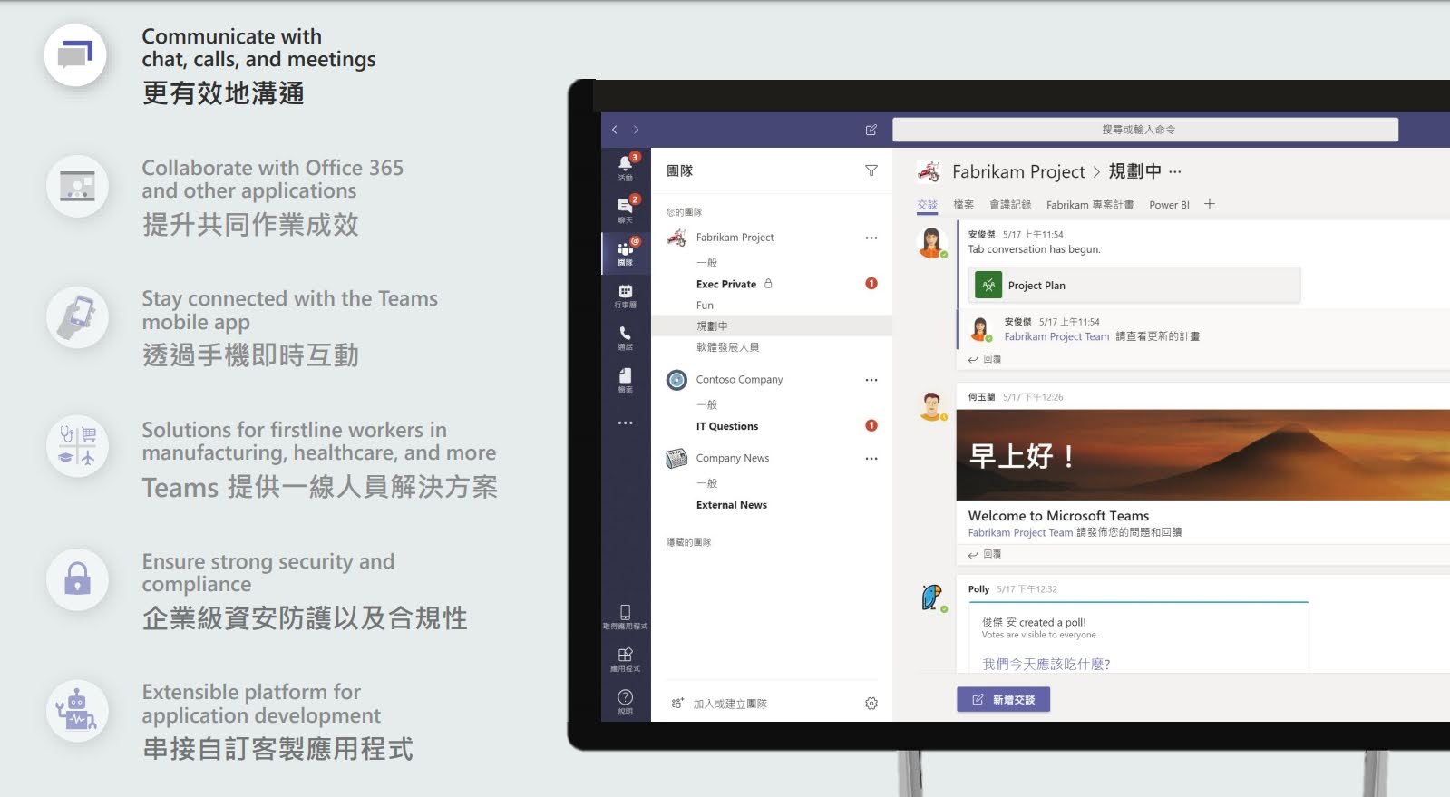Open more options for Contoso Company team
This screenshot has width=1450, height=797.
(871, 380)
